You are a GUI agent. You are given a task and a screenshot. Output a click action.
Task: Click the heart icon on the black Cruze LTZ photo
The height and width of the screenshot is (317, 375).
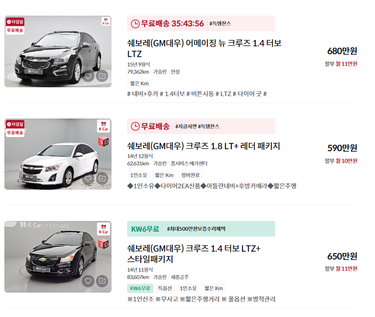point(88,76)
